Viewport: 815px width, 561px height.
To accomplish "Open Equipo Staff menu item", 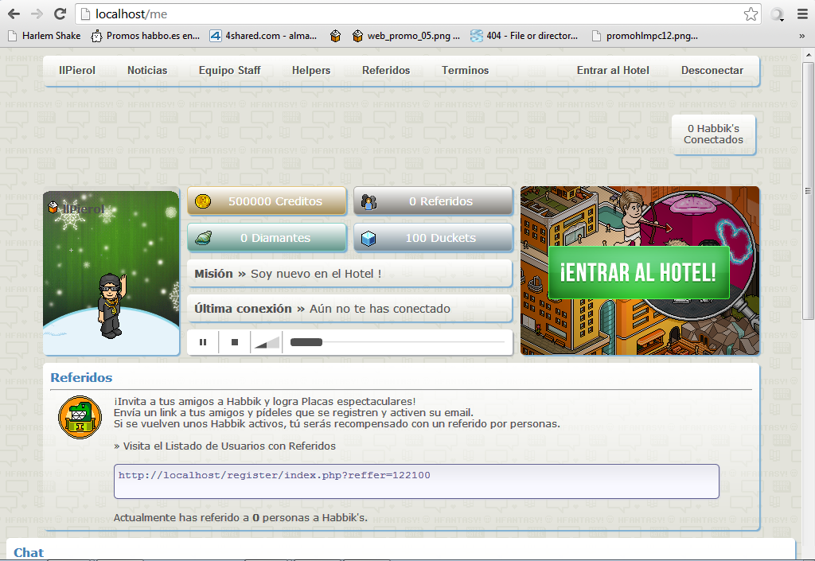I will pyautogui.click(x=229, y=70).
